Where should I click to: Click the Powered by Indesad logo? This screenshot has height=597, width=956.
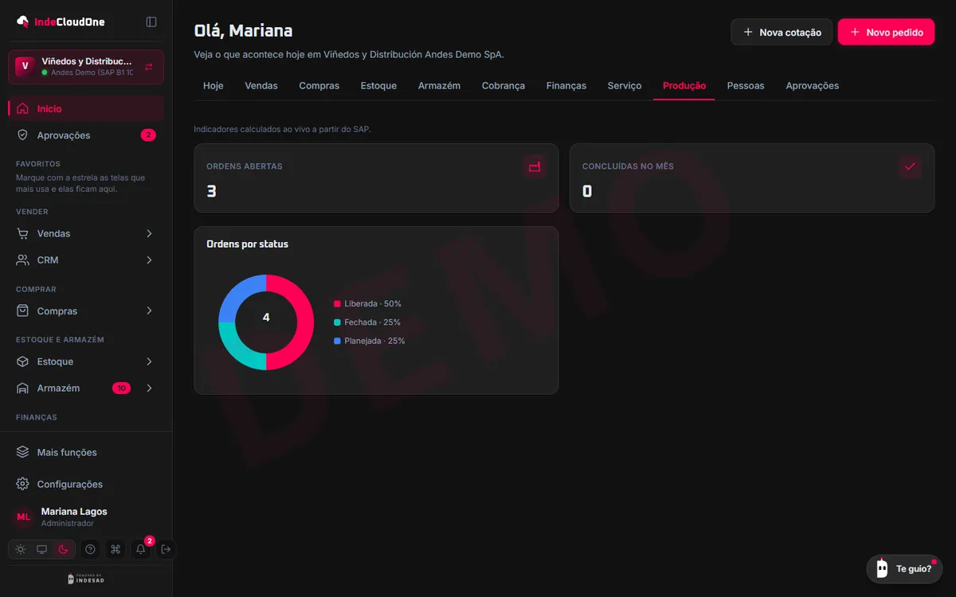coord(86,579)
